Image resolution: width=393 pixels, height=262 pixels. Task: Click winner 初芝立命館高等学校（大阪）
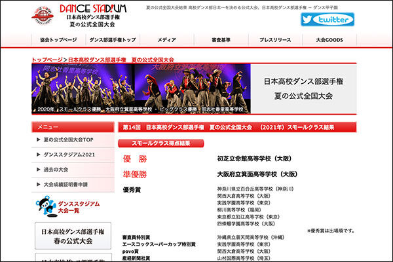[254, 159]
